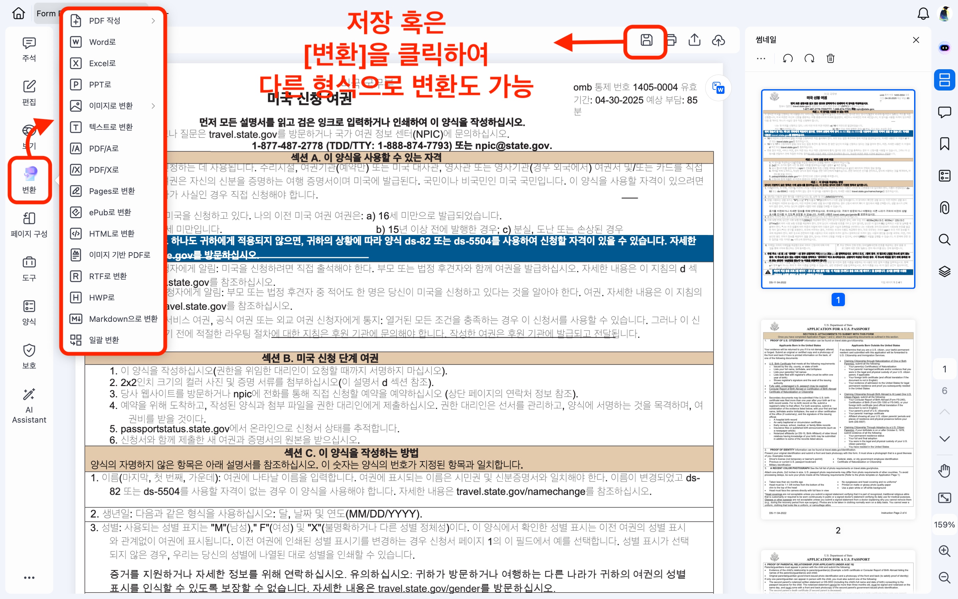This screenshot has height=599, width=958.
Task: Launch the AI Assistant sidebar tool
Action: pyautogui.click(x=29, y=405)
